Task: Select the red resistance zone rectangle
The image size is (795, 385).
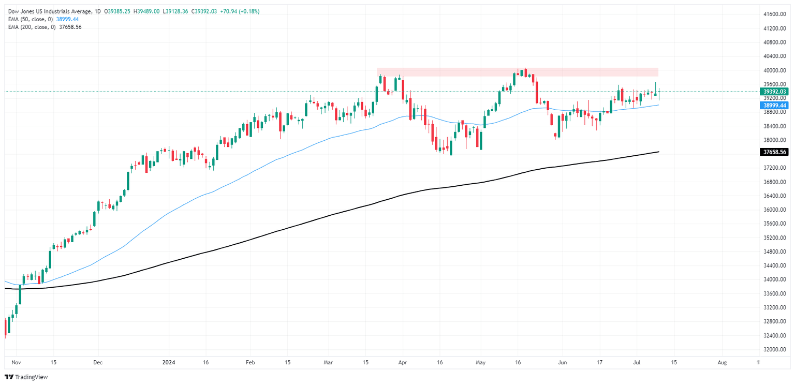Action: coord(517,72)
